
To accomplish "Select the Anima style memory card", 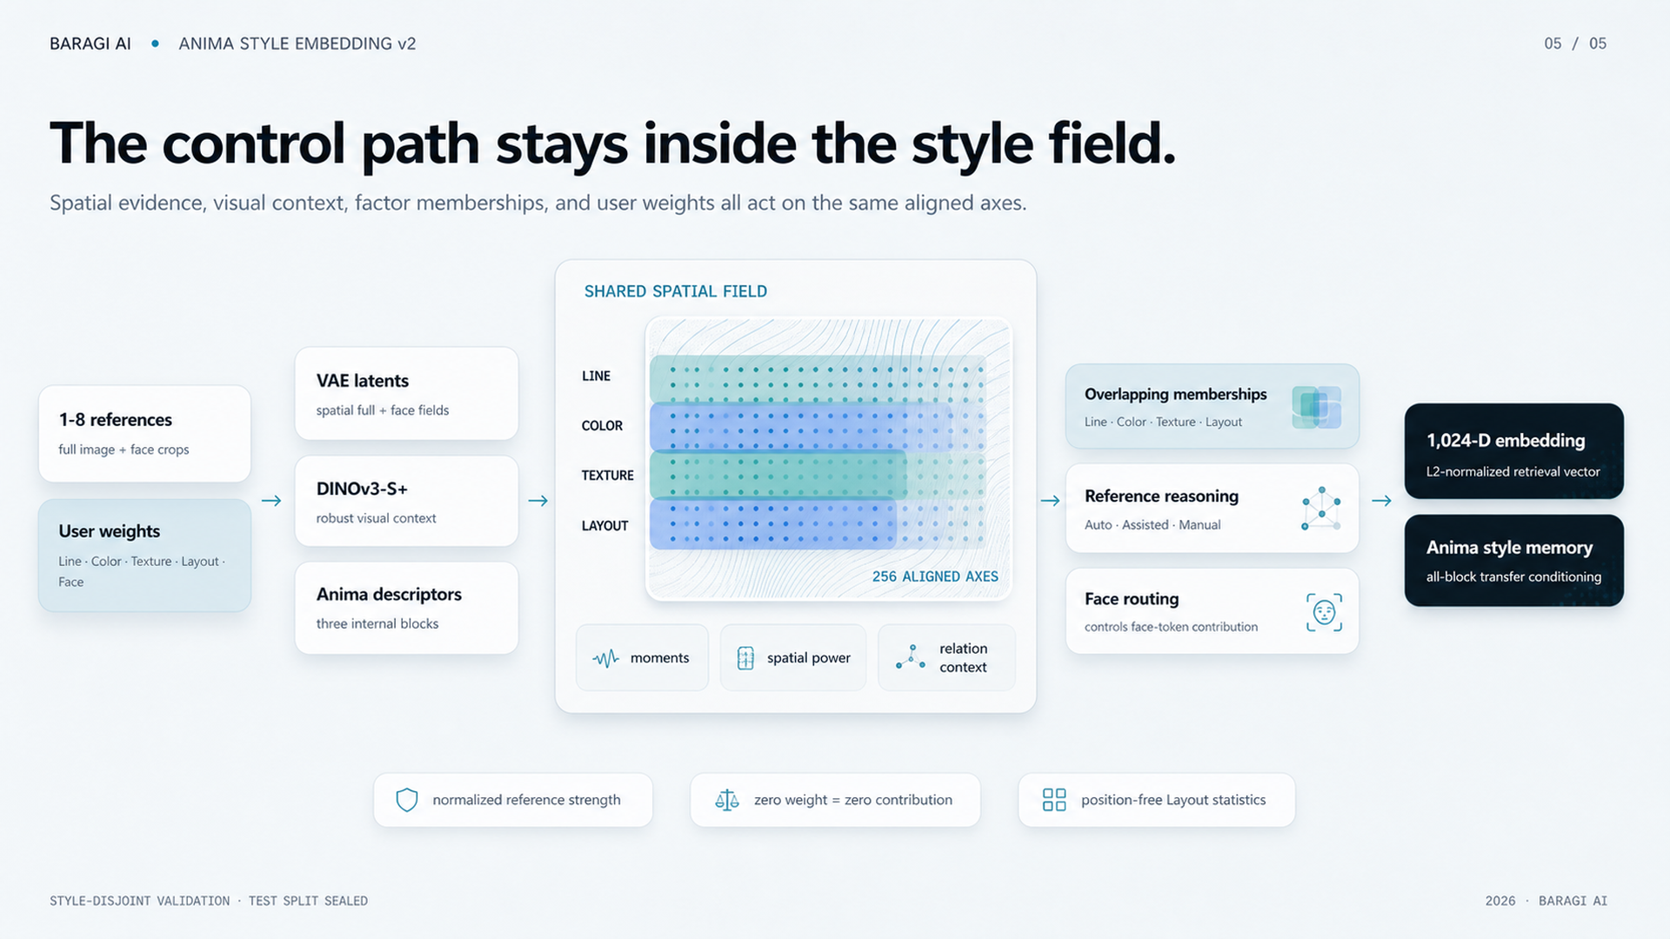I will coord(1513,561).
